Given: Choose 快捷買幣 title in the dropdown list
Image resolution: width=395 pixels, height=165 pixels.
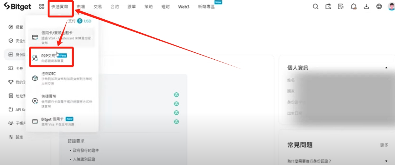Looking at the screenshot, I should coord(49,96).
